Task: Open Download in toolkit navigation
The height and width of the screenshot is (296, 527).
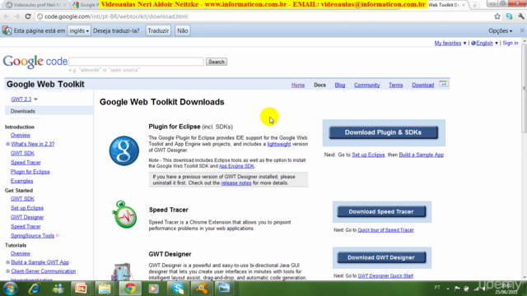Action: (422, 86)
